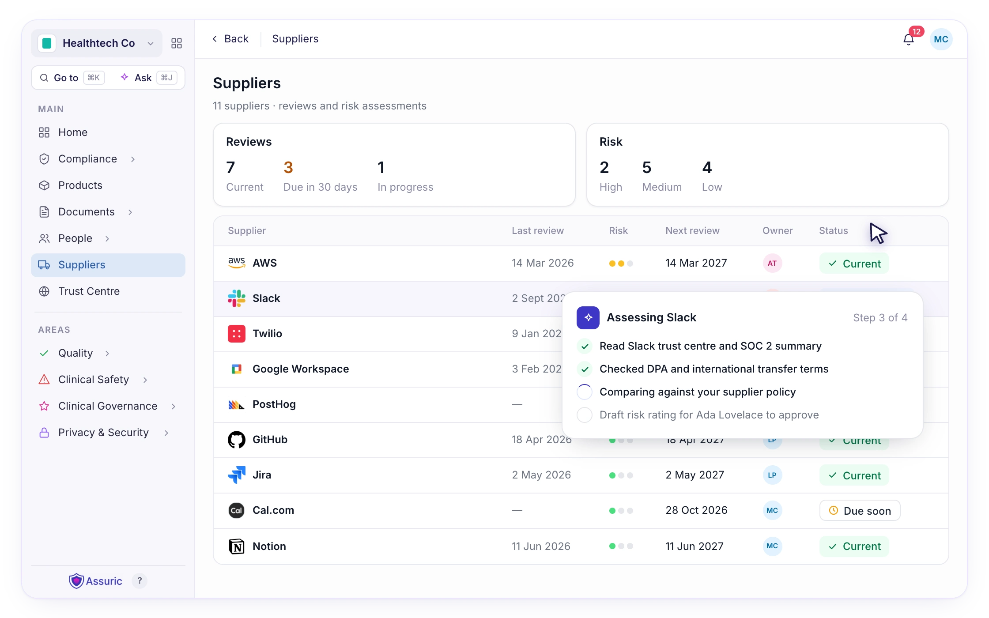Click the Assuric shield logo
The height and width of the screenshot is (618, 989).
(x=76, y=581)
